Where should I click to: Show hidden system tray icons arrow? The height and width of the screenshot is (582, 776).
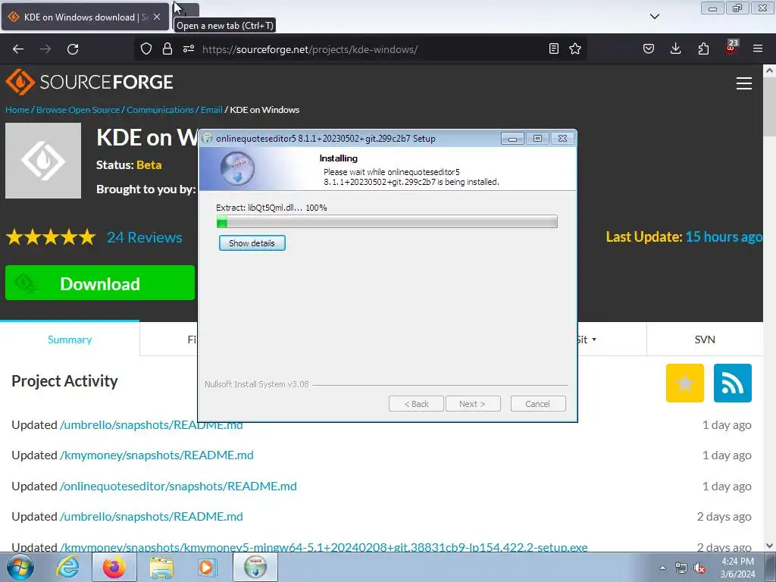[x=662, y=568]
